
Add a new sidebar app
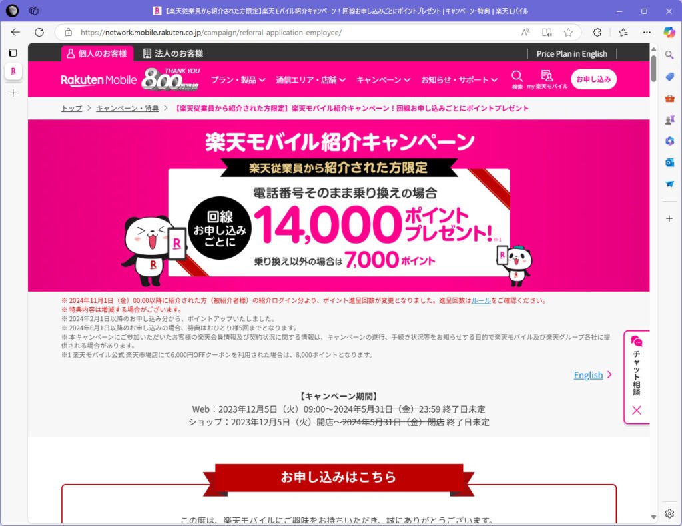click(x=669, y=218)
